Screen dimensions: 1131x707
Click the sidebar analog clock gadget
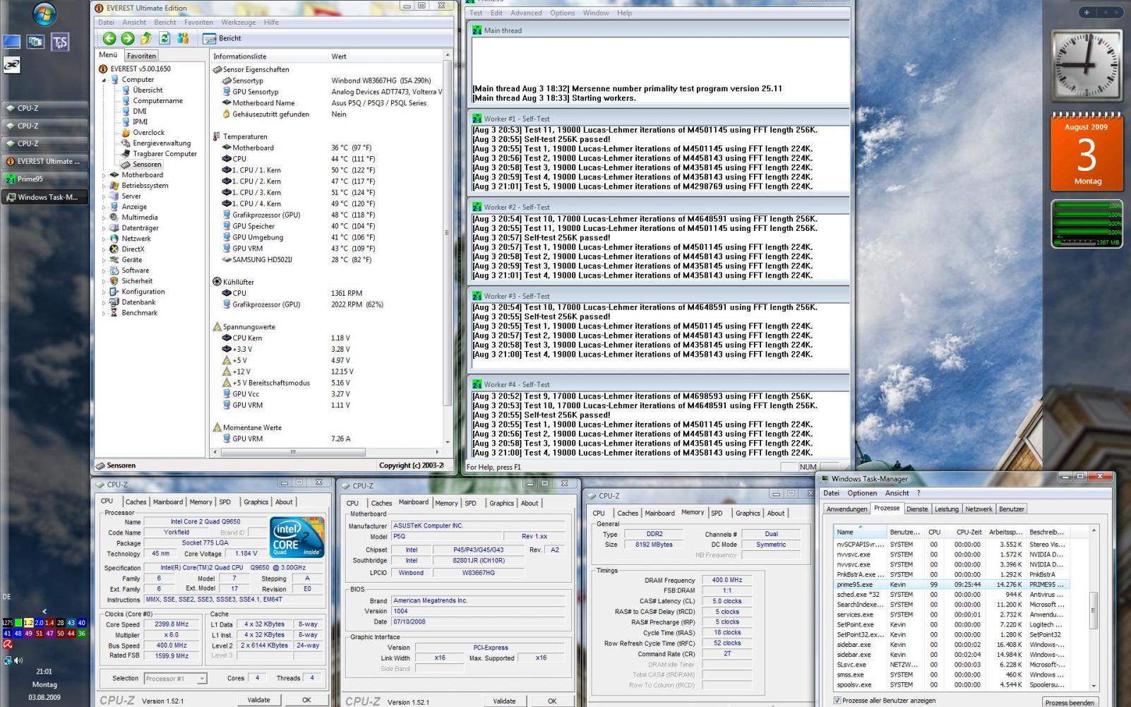click(x=1087, y=64)
